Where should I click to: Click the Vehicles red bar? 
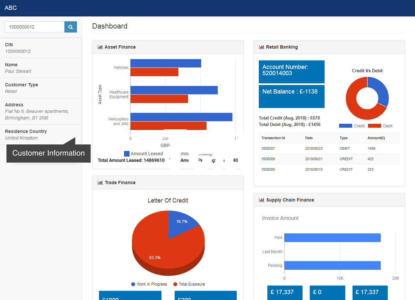[x=154, y=72]
